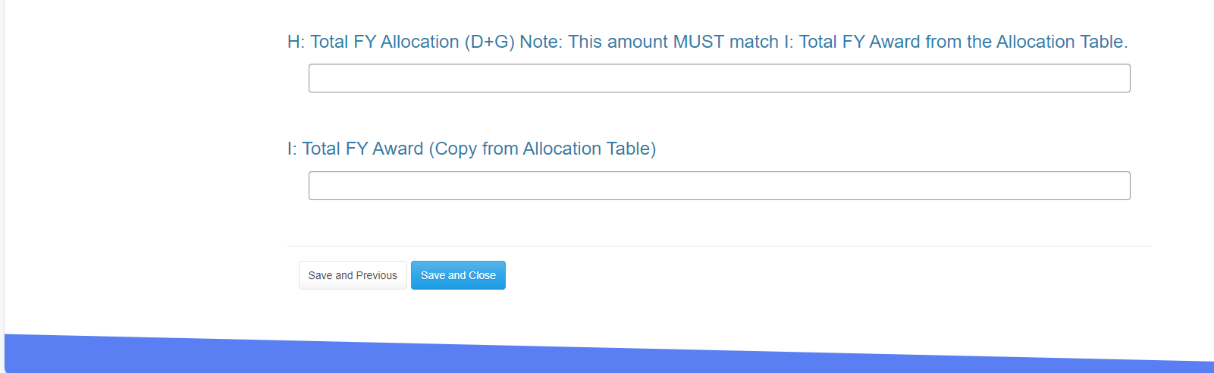Click the H: Total FY Allocation input field
The width and height of the screenshot is (1214, 373).
719,78
